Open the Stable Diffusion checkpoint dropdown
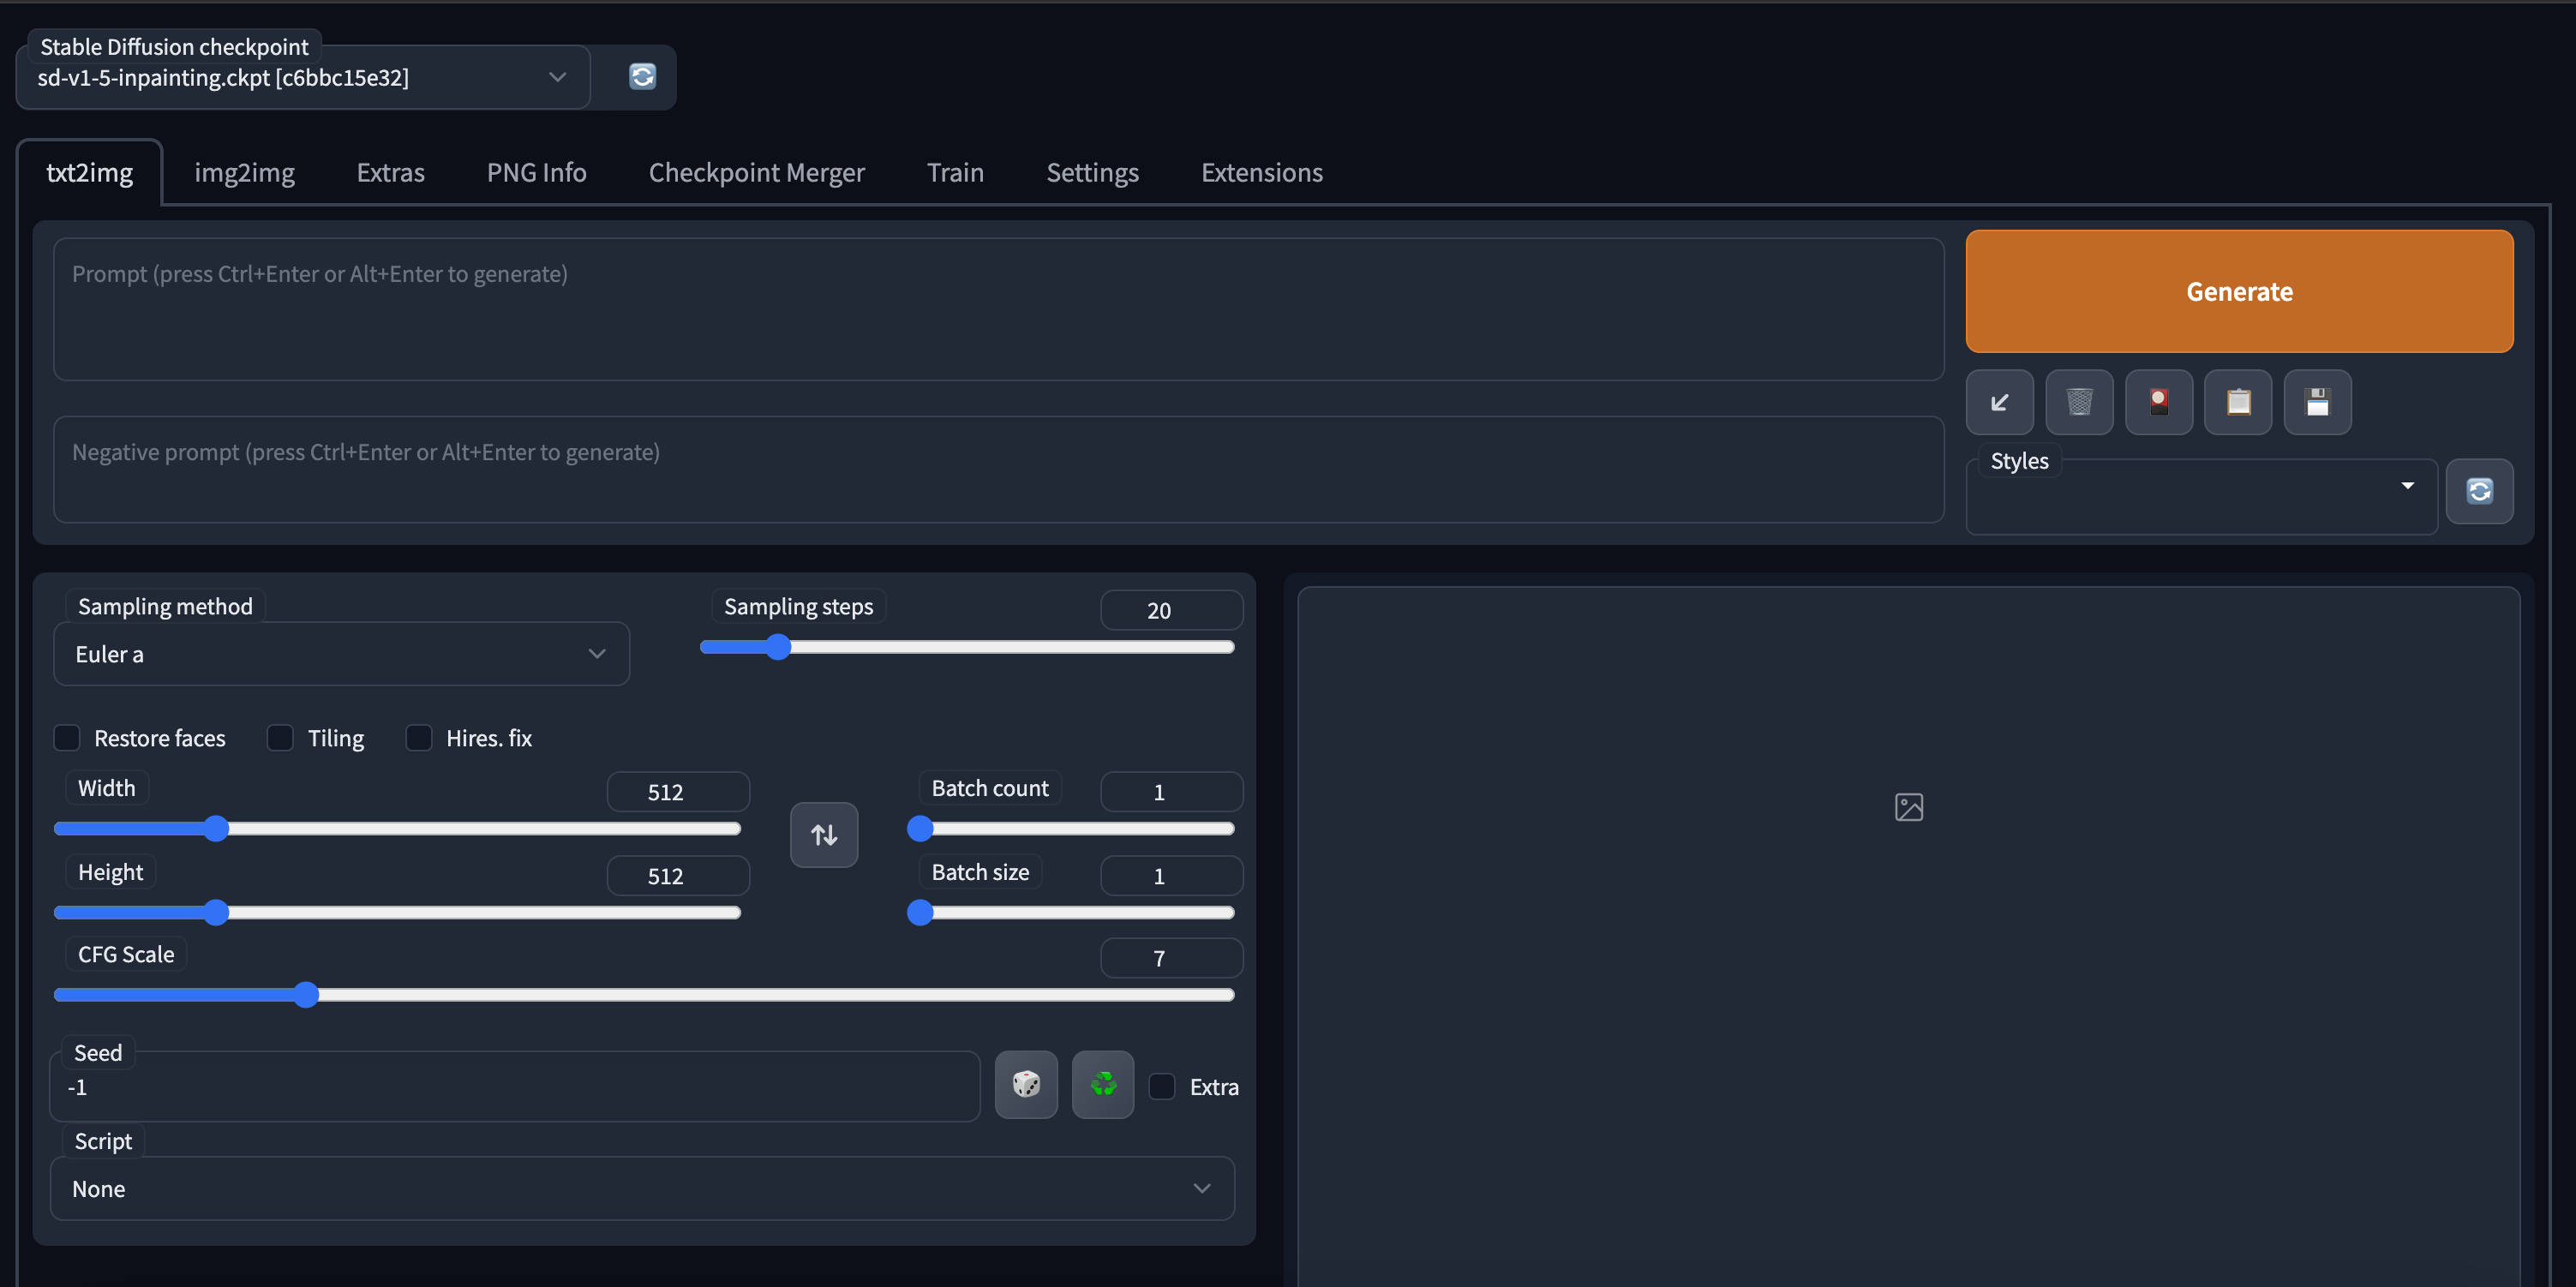The height and width of the screenshot is (1287, 2576). (302, 78)
